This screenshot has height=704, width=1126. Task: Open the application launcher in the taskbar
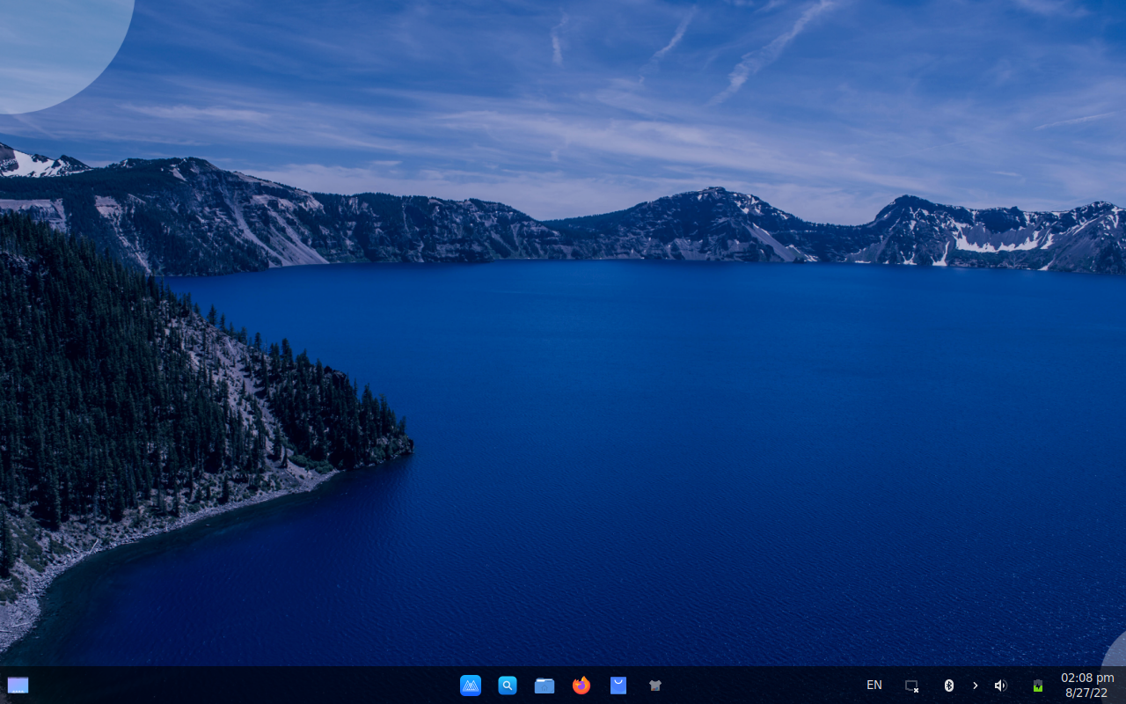pos(471,686)
